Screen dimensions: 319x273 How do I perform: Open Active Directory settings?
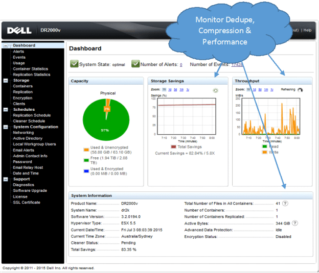tap(28, 138)
